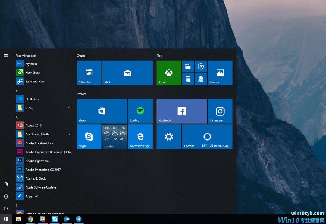Open Google Chrome from the taskbar
This screenshot has height=224, width=326.
pyautogui.click(x=30, y=219)
